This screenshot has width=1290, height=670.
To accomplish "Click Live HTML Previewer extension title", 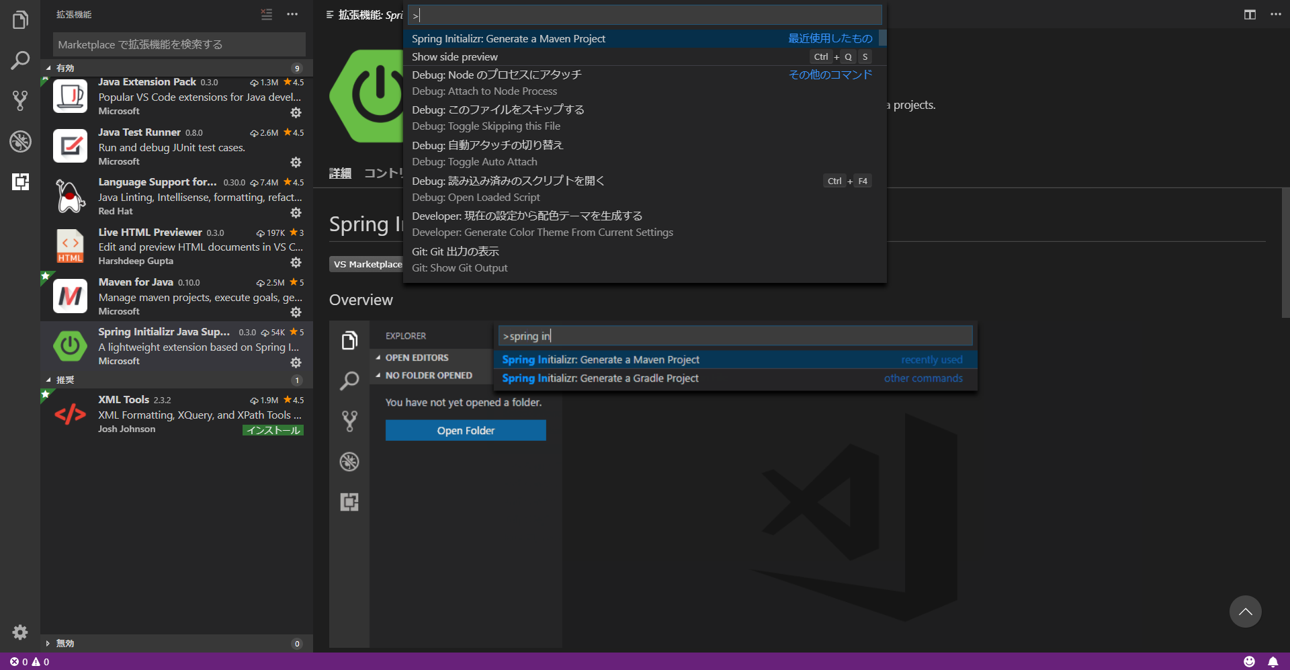I will pyautogui.click(x=150, y=233).
